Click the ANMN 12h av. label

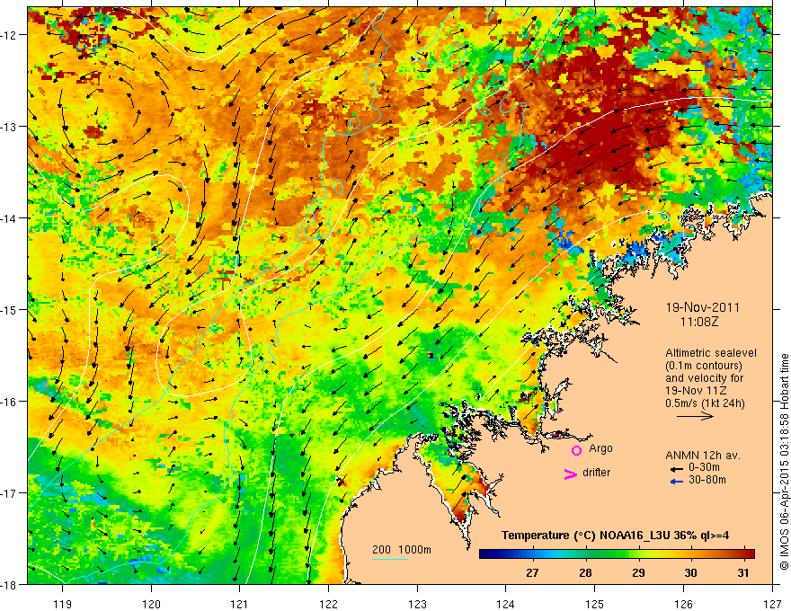click(x=703, y=456)
